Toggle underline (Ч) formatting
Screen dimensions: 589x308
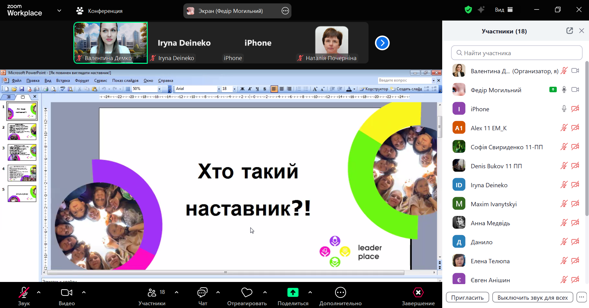tap(257, 89)
